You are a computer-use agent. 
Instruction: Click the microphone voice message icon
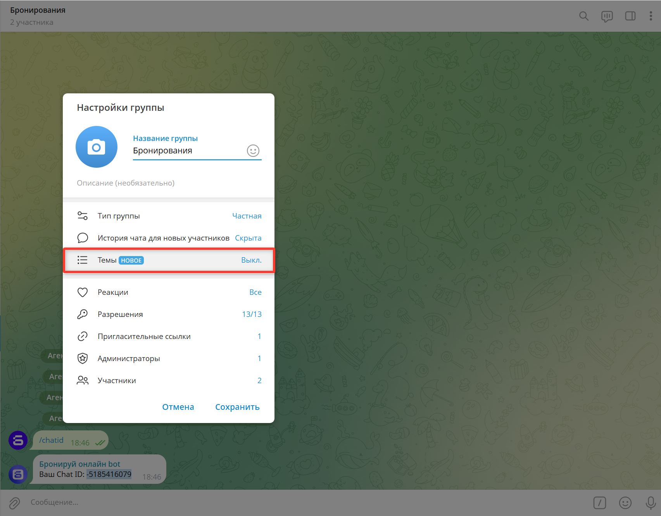coord(651,503)
